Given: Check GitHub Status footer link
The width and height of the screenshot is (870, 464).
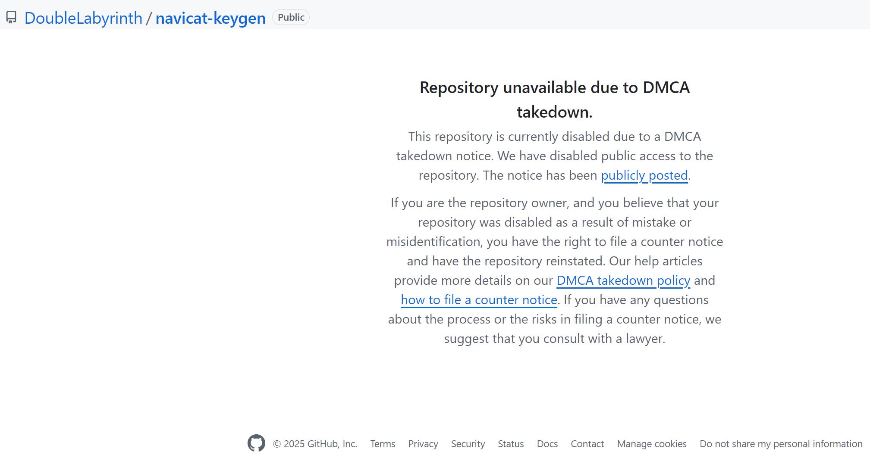Looking at the screenshot, I should click(x=511, y=444).
